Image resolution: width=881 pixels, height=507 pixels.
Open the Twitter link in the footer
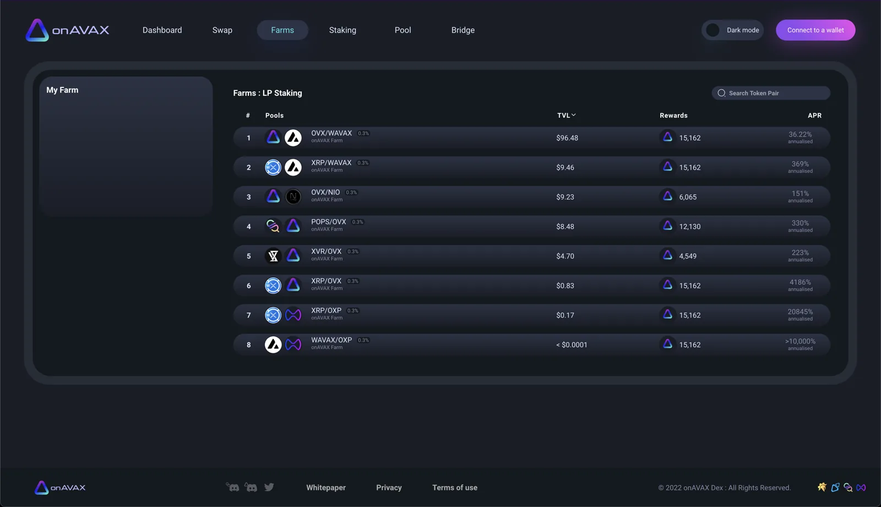coord(269,487)
